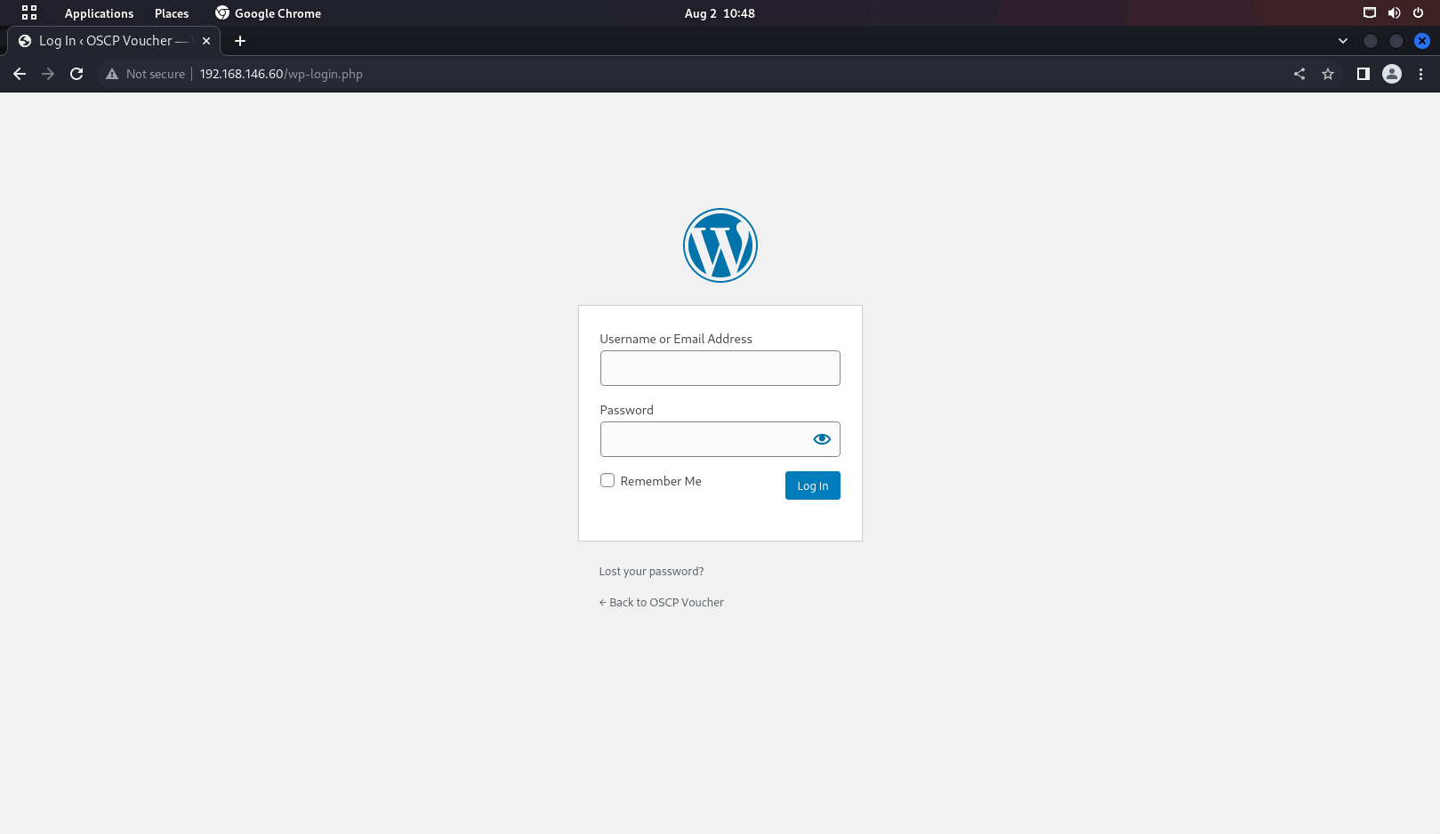Focus the Username or Email Address field
Viewport: 1440px width, 834px height.
[720, 368]
